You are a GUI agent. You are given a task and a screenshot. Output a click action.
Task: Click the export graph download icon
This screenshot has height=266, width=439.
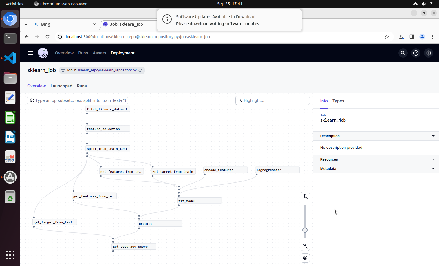coord(305,258)
